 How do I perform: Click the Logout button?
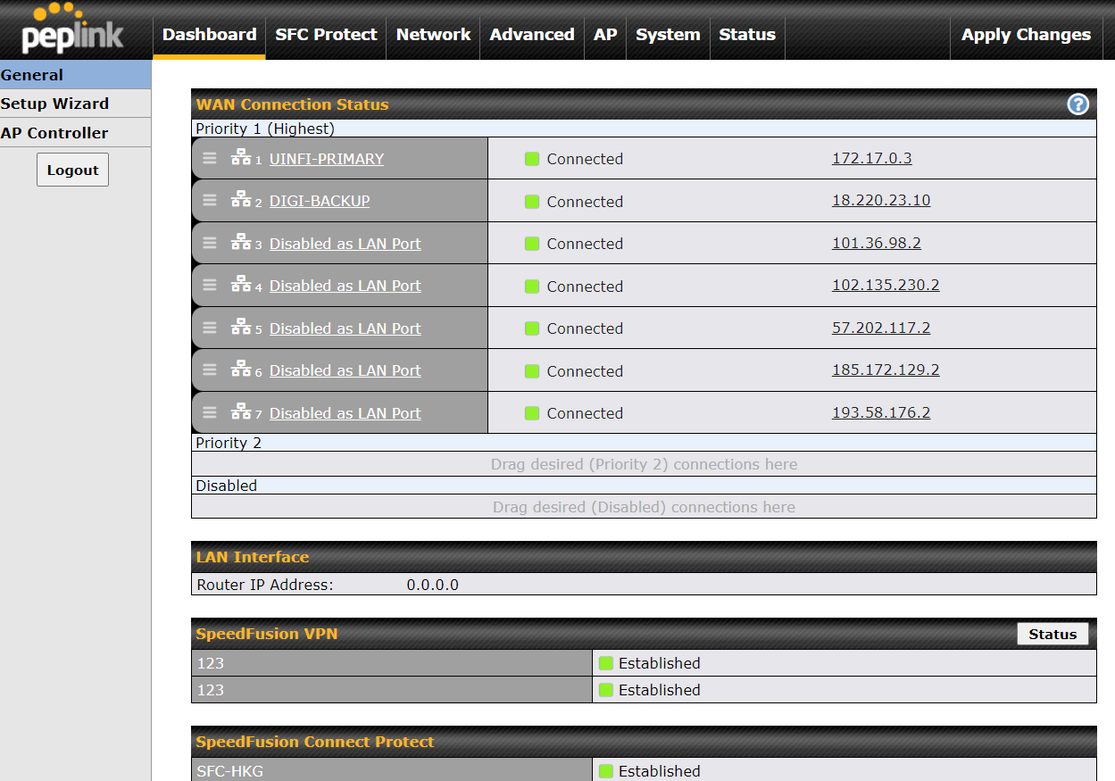coord(72,170)
